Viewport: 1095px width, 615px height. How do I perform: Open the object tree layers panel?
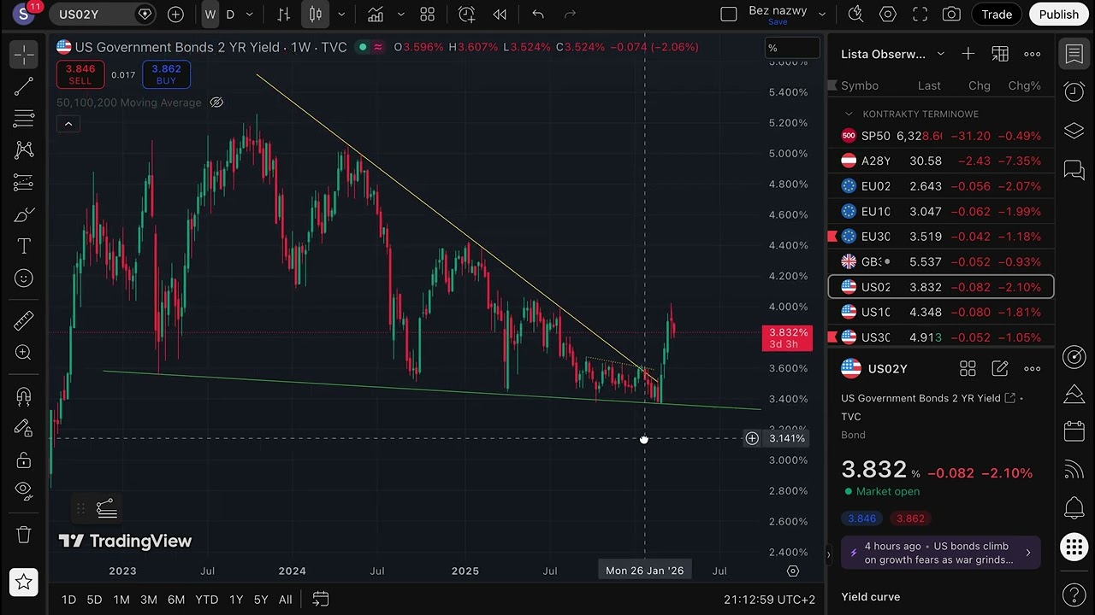(1074, 131)
